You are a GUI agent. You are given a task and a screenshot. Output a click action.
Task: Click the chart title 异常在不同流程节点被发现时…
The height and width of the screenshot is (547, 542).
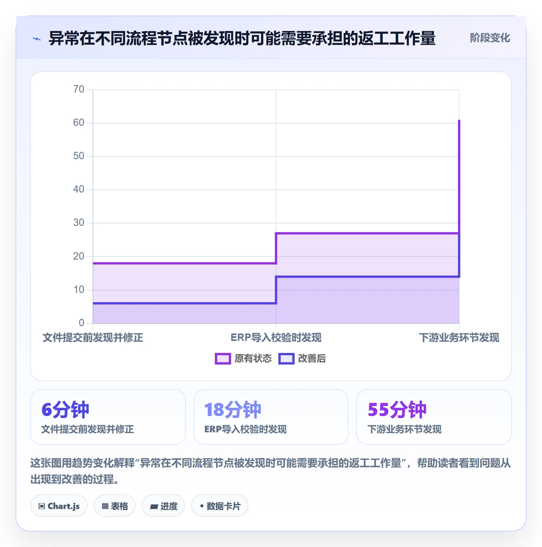pos(242,38)
